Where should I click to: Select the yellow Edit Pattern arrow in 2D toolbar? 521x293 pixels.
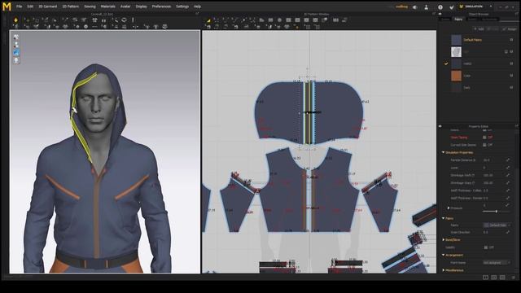pos(208,20)
